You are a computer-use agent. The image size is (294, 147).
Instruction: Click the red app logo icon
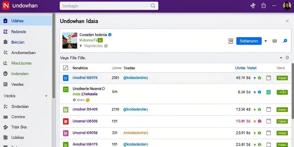click(6, 6)
